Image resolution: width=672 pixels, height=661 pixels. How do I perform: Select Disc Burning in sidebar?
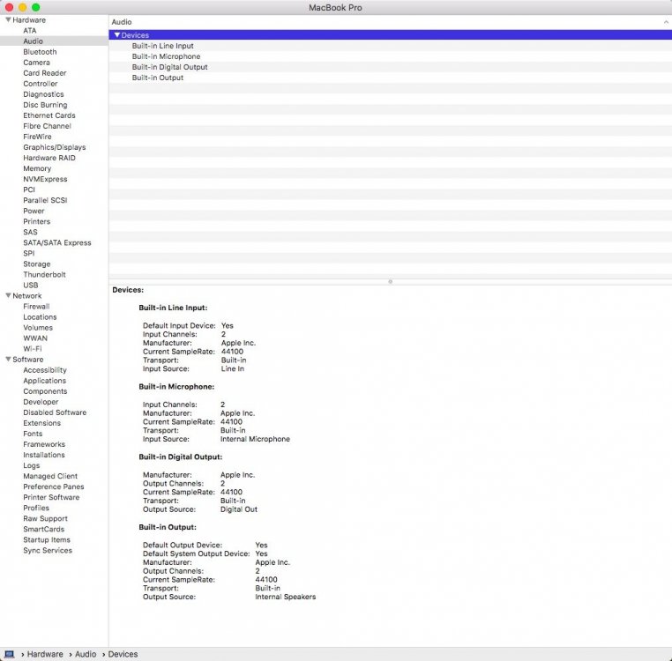[x=45, y=105]
